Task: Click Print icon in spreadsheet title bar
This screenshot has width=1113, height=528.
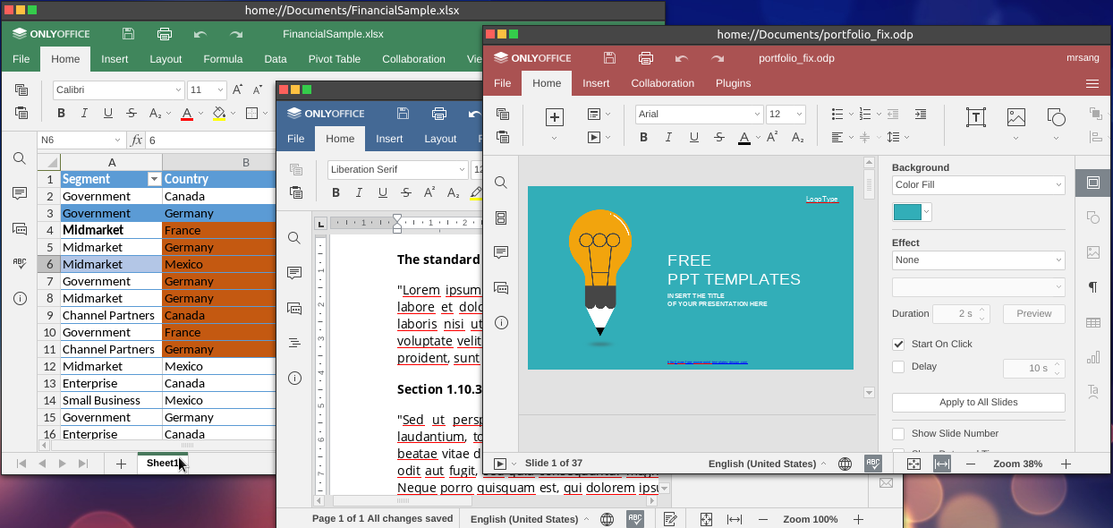Action: point(165,34)
